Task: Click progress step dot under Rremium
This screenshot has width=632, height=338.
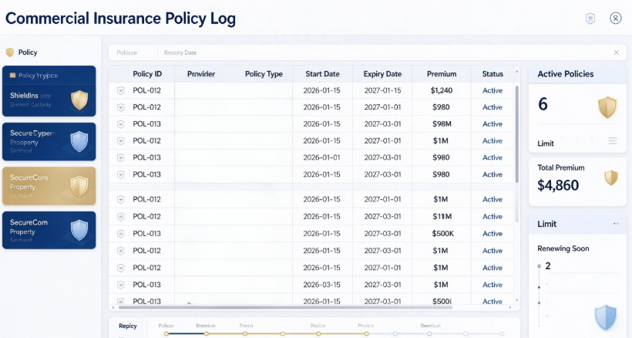Action: [x=206, y=334]
